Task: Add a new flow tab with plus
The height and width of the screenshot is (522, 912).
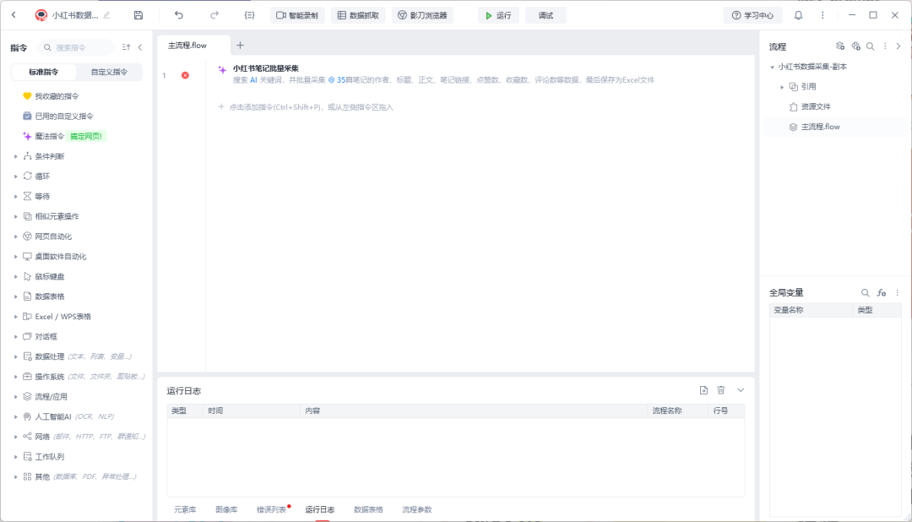Action: 240,45
